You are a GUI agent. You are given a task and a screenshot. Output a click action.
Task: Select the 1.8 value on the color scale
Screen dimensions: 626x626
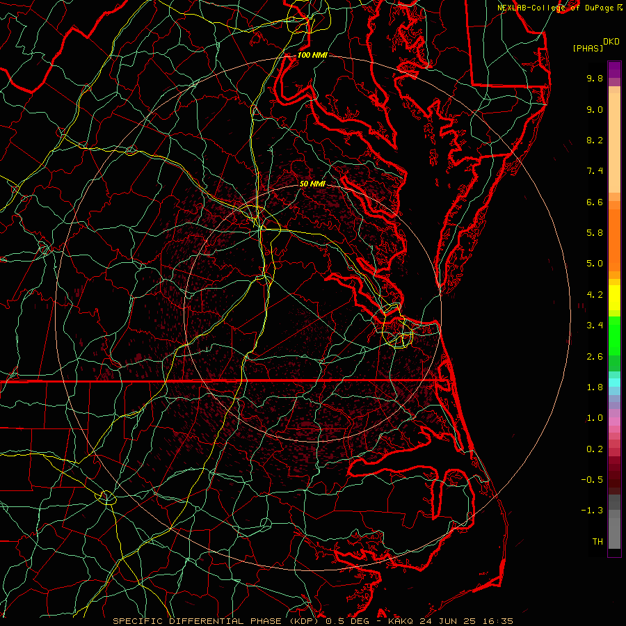(595, 387)
